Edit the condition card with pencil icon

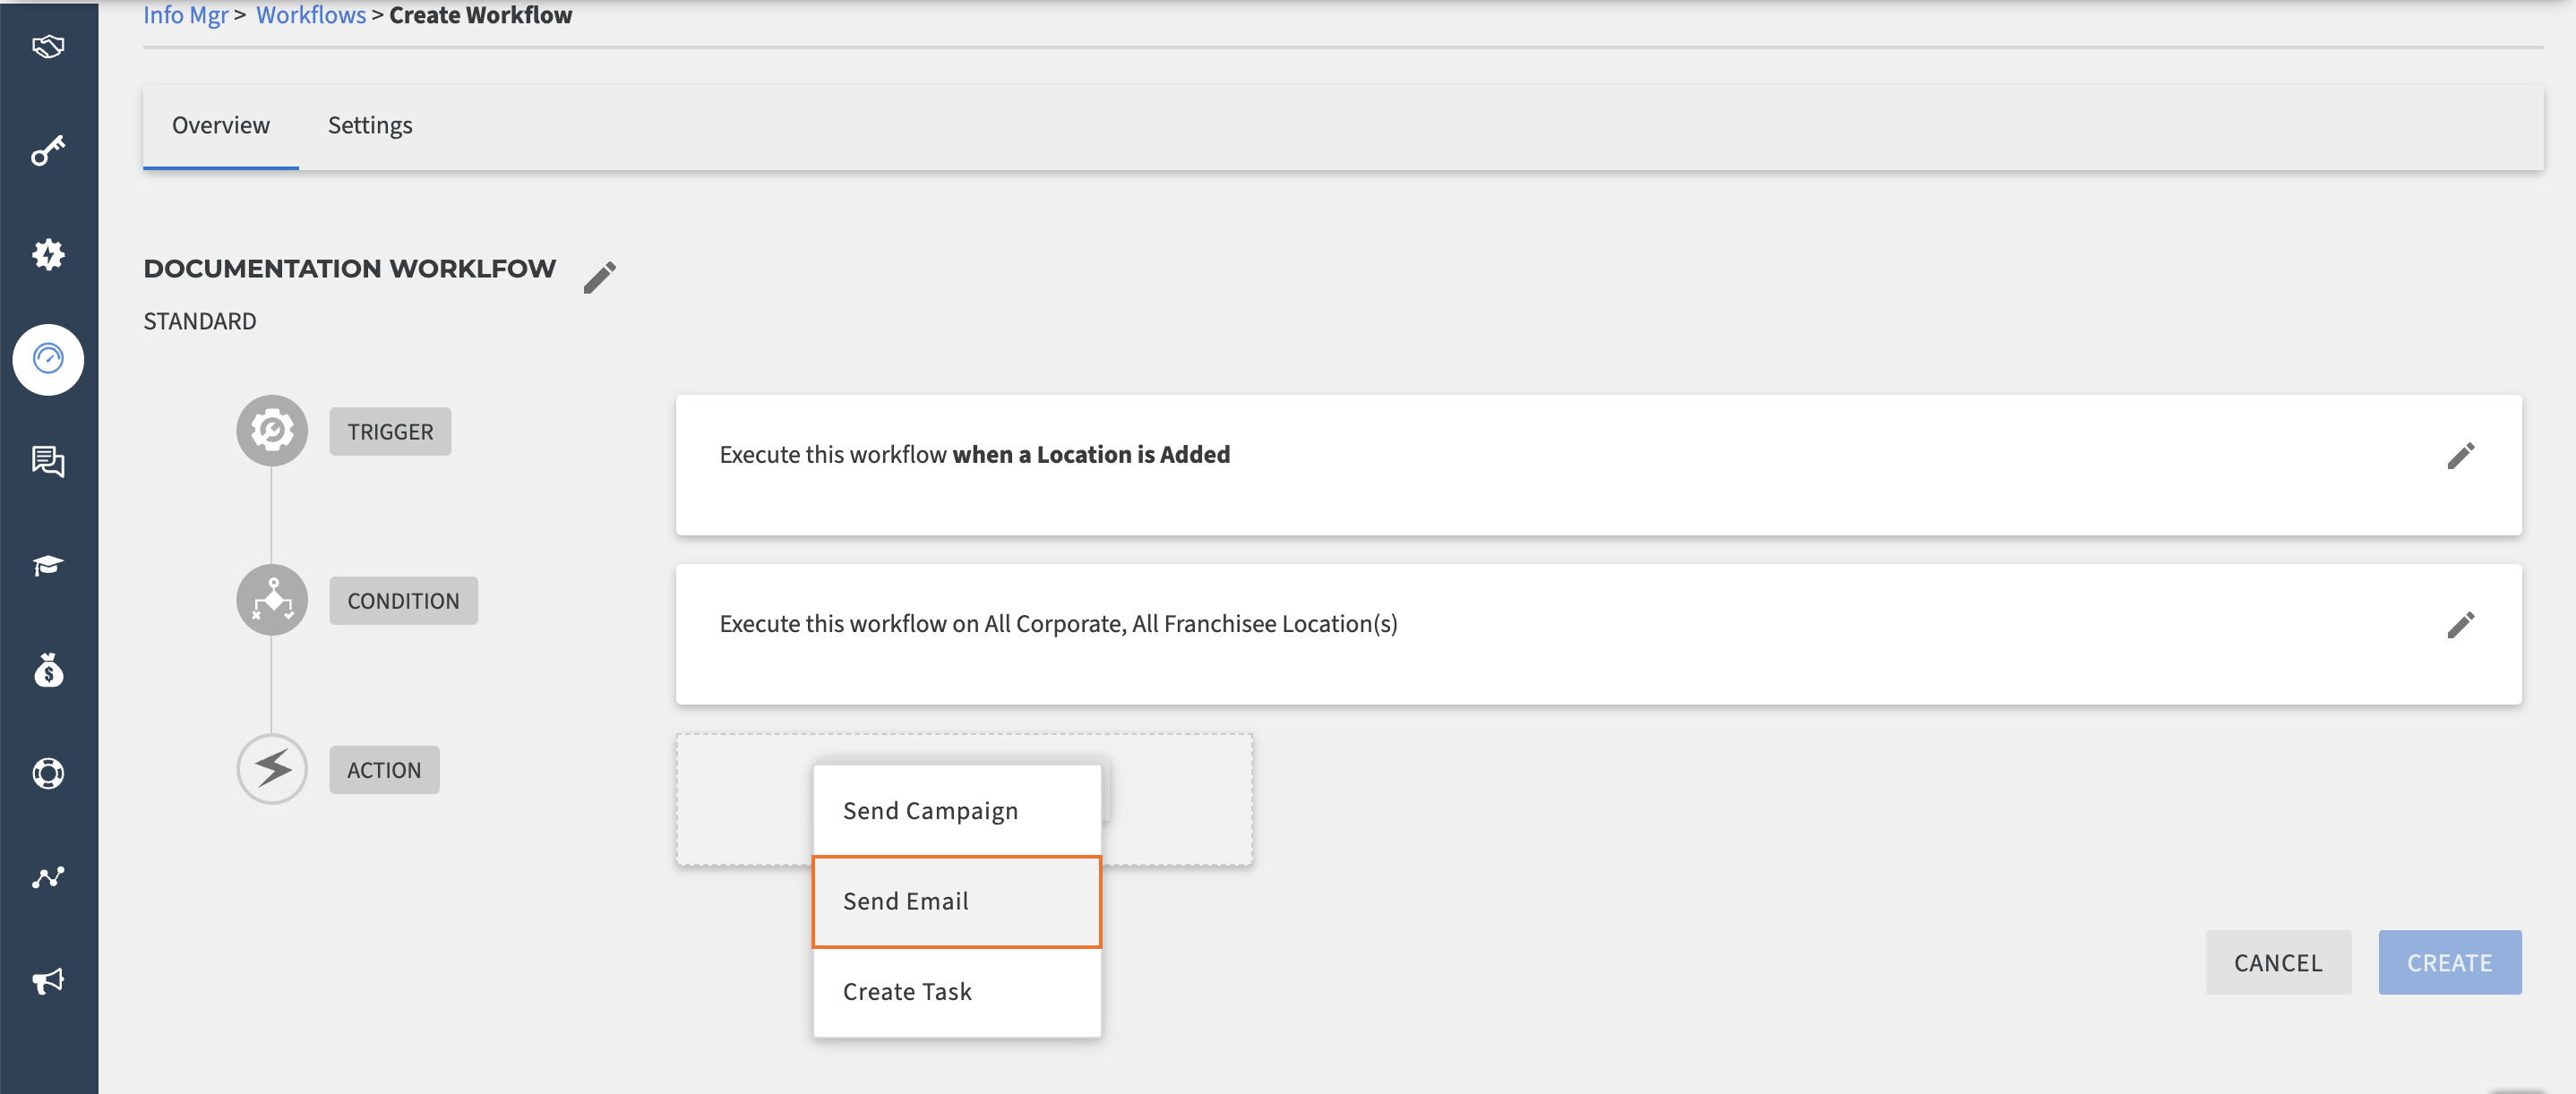[2461, 626]
